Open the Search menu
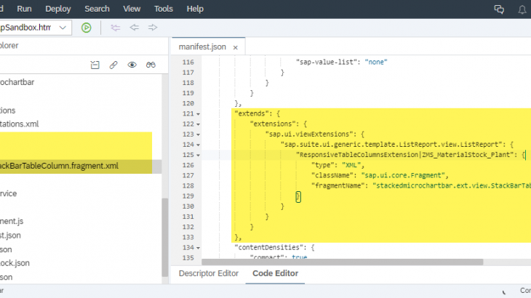The height and width of the screenshot is (298, 531). (x=97, y=9)
